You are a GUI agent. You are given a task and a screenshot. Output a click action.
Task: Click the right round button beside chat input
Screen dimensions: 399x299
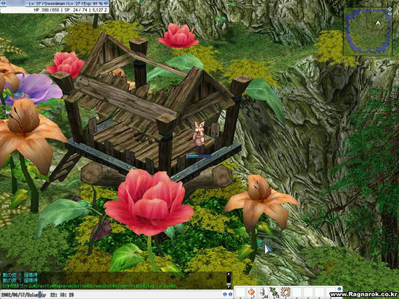point(230,294)
